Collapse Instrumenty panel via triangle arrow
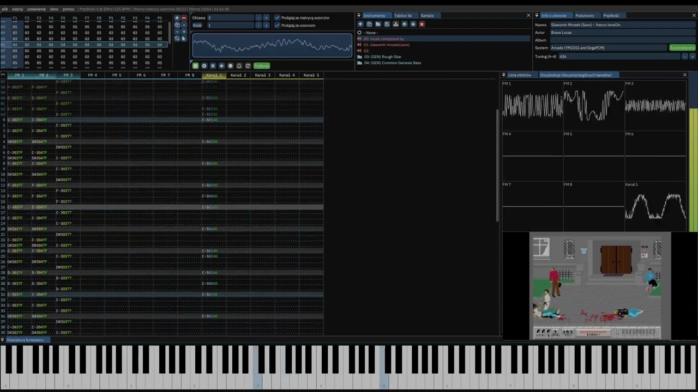The height and width of the screenshot is (392, 698). [x=358, y=15]
